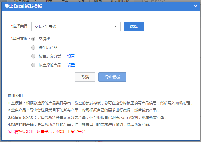Click the dialog title 导出Excel新发模板
This screenshot has width=201, height=142.
[24, 6]
